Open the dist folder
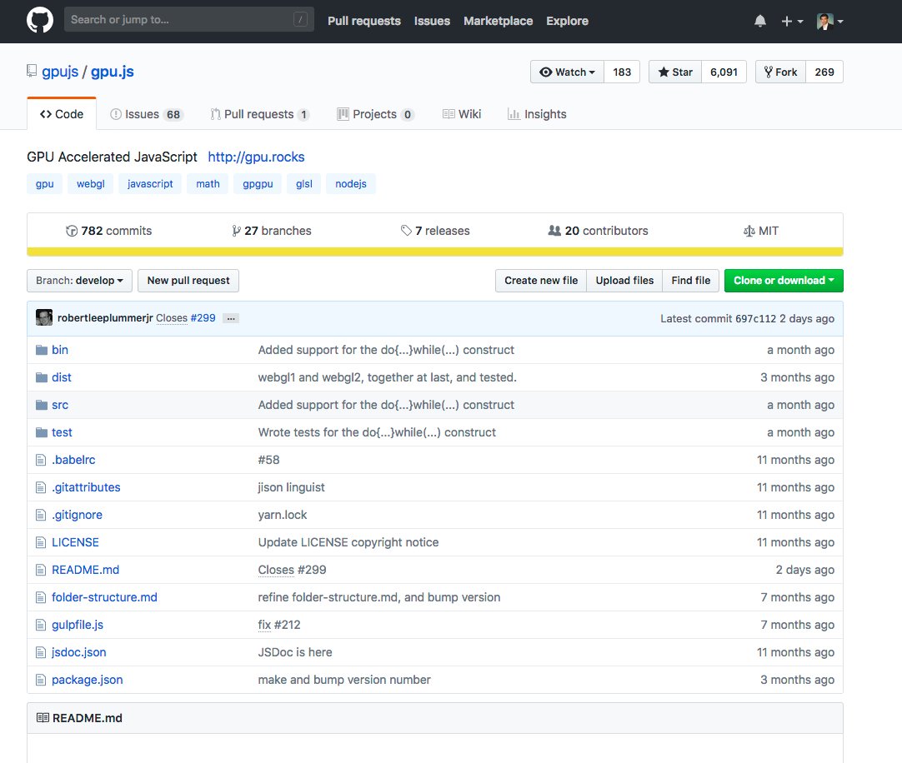Image resolution: width=902 pixels, height=763 pixels. (62, 378)
